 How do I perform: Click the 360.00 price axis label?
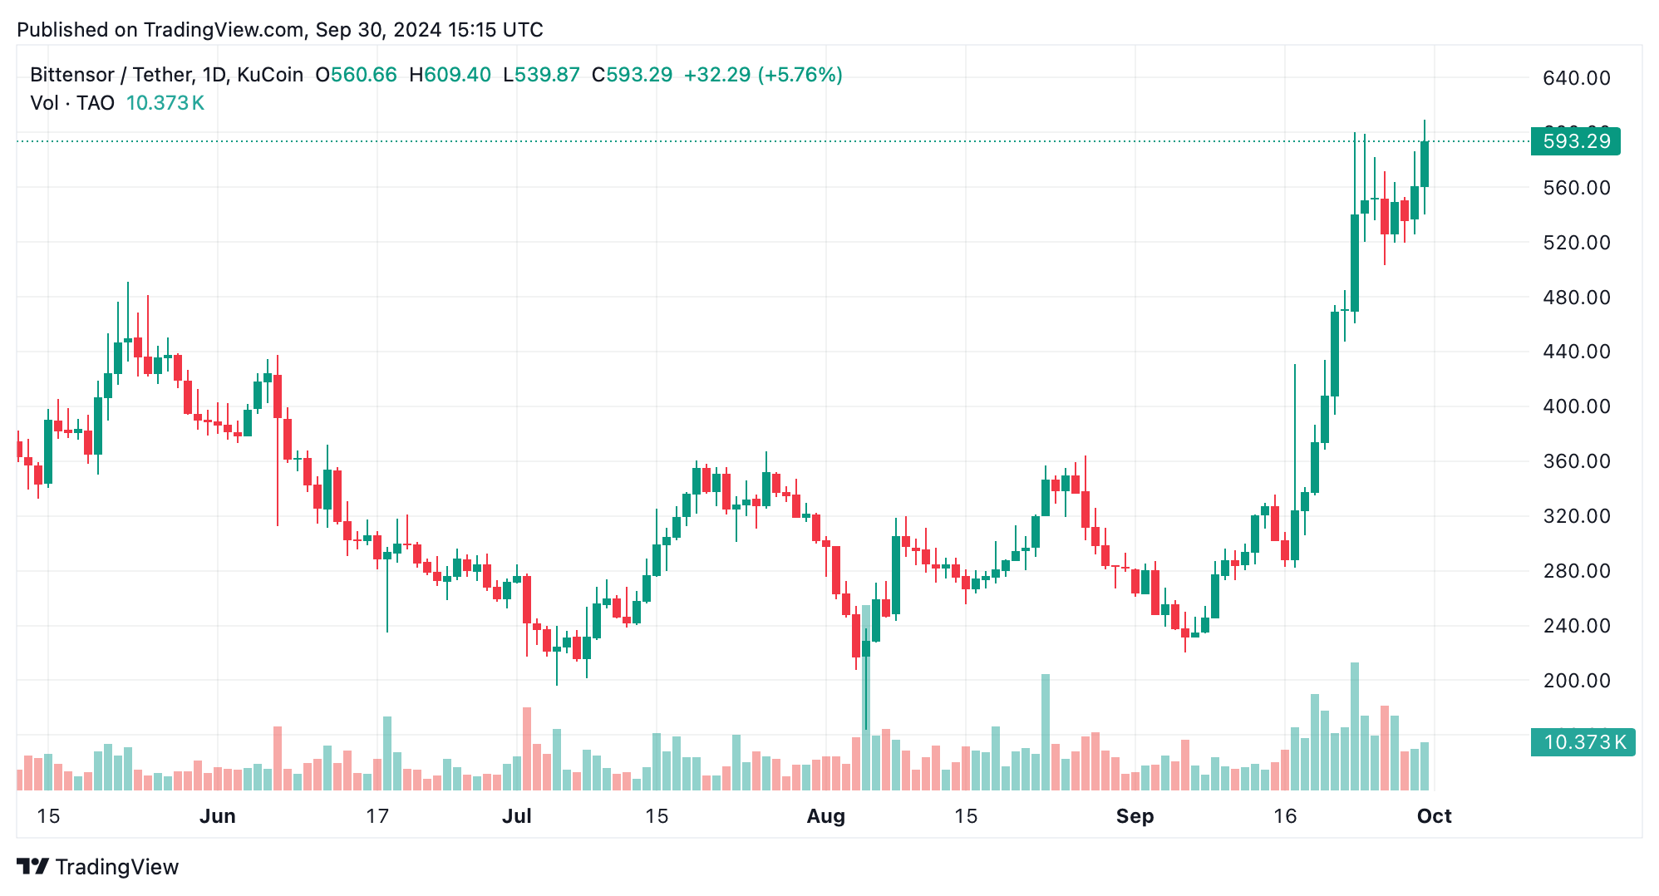pos(1576,461)
